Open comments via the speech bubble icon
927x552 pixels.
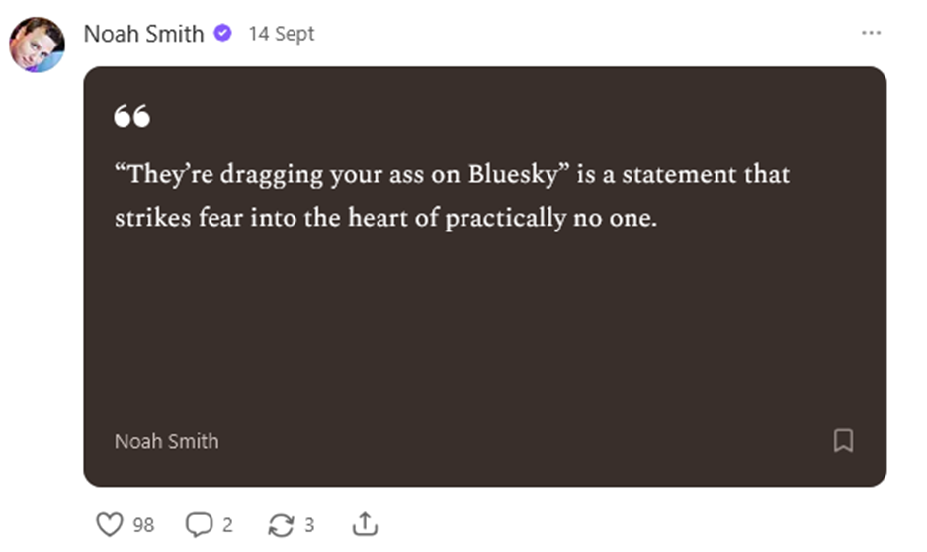point(199,524)
